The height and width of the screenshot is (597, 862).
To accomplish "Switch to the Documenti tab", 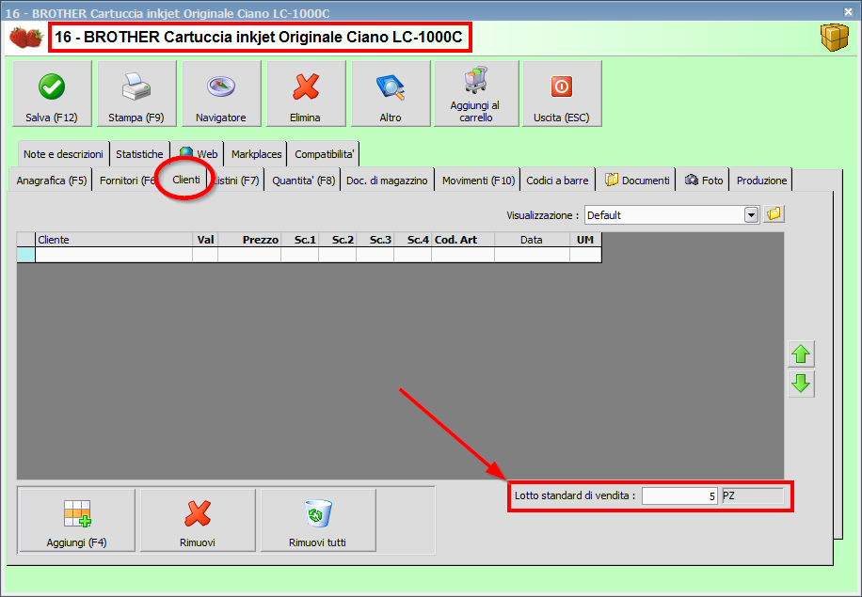I will (637, 181).
